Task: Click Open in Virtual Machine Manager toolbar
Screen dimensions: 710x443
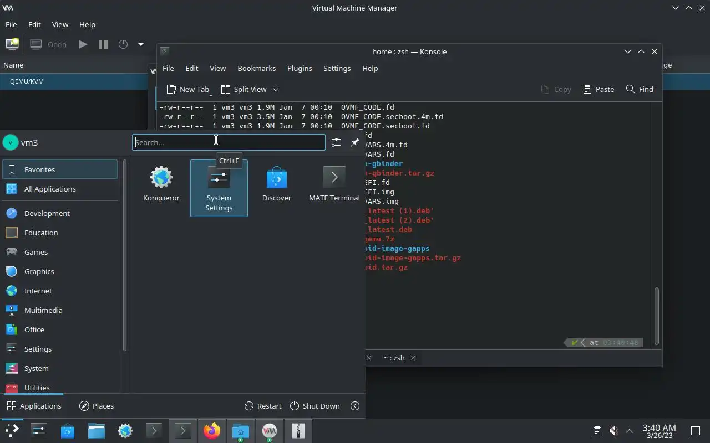Action: (48, 44)
